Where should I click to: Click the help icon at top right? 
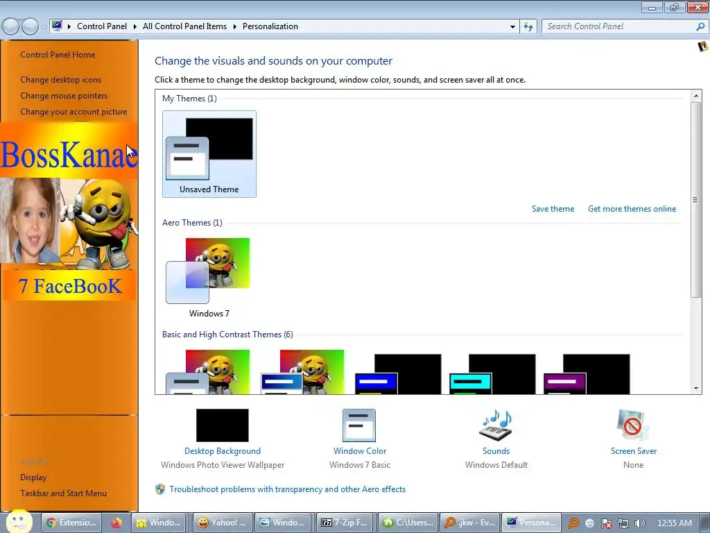pos(703,46)
